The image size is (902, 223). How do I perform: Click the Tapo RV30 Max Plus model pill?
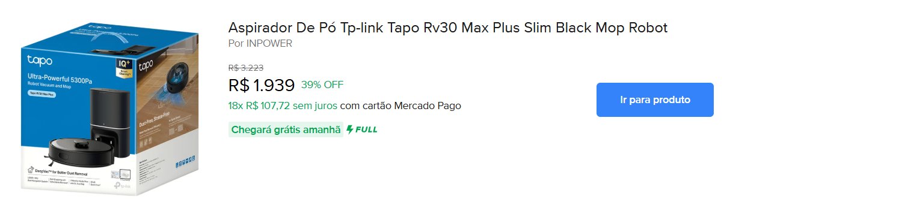click(42, 94)
